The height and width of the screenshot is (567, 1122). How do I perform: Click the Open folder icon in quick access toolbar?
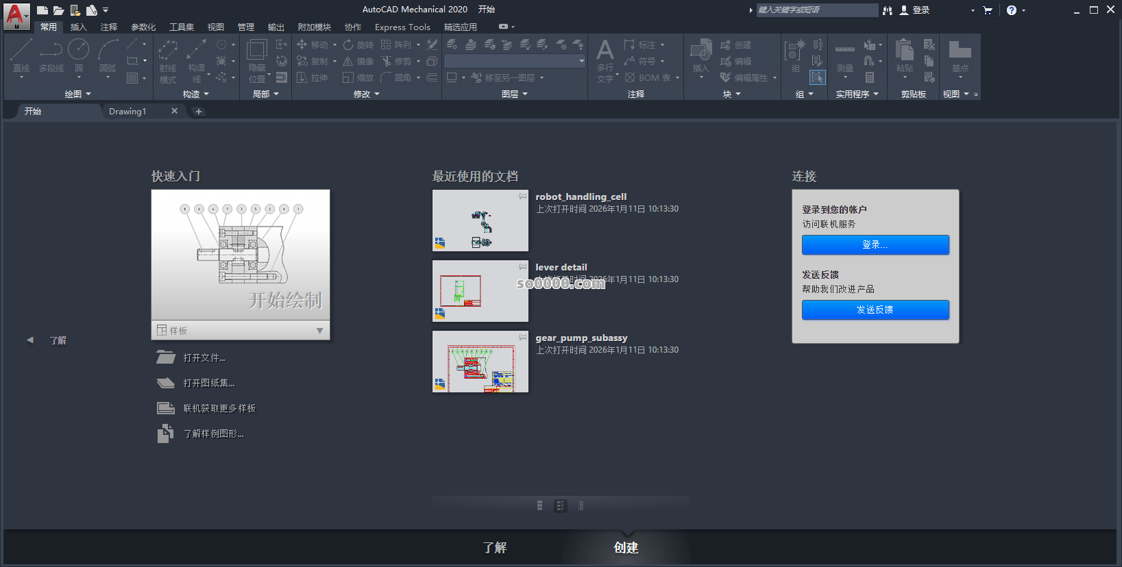pyautogui.click(x=59, y=10)
